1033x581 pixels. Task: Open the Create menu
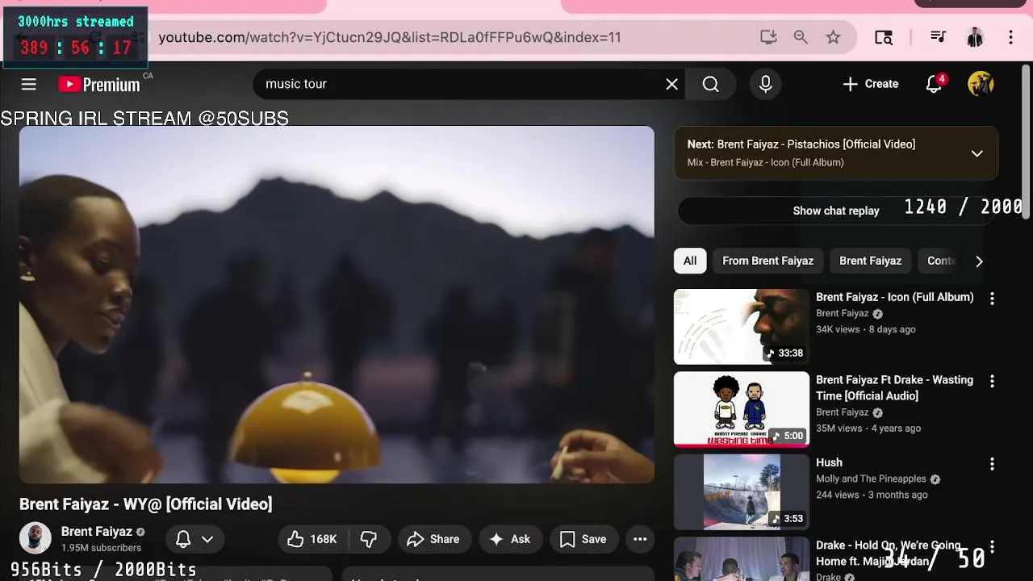pos(870,84)
